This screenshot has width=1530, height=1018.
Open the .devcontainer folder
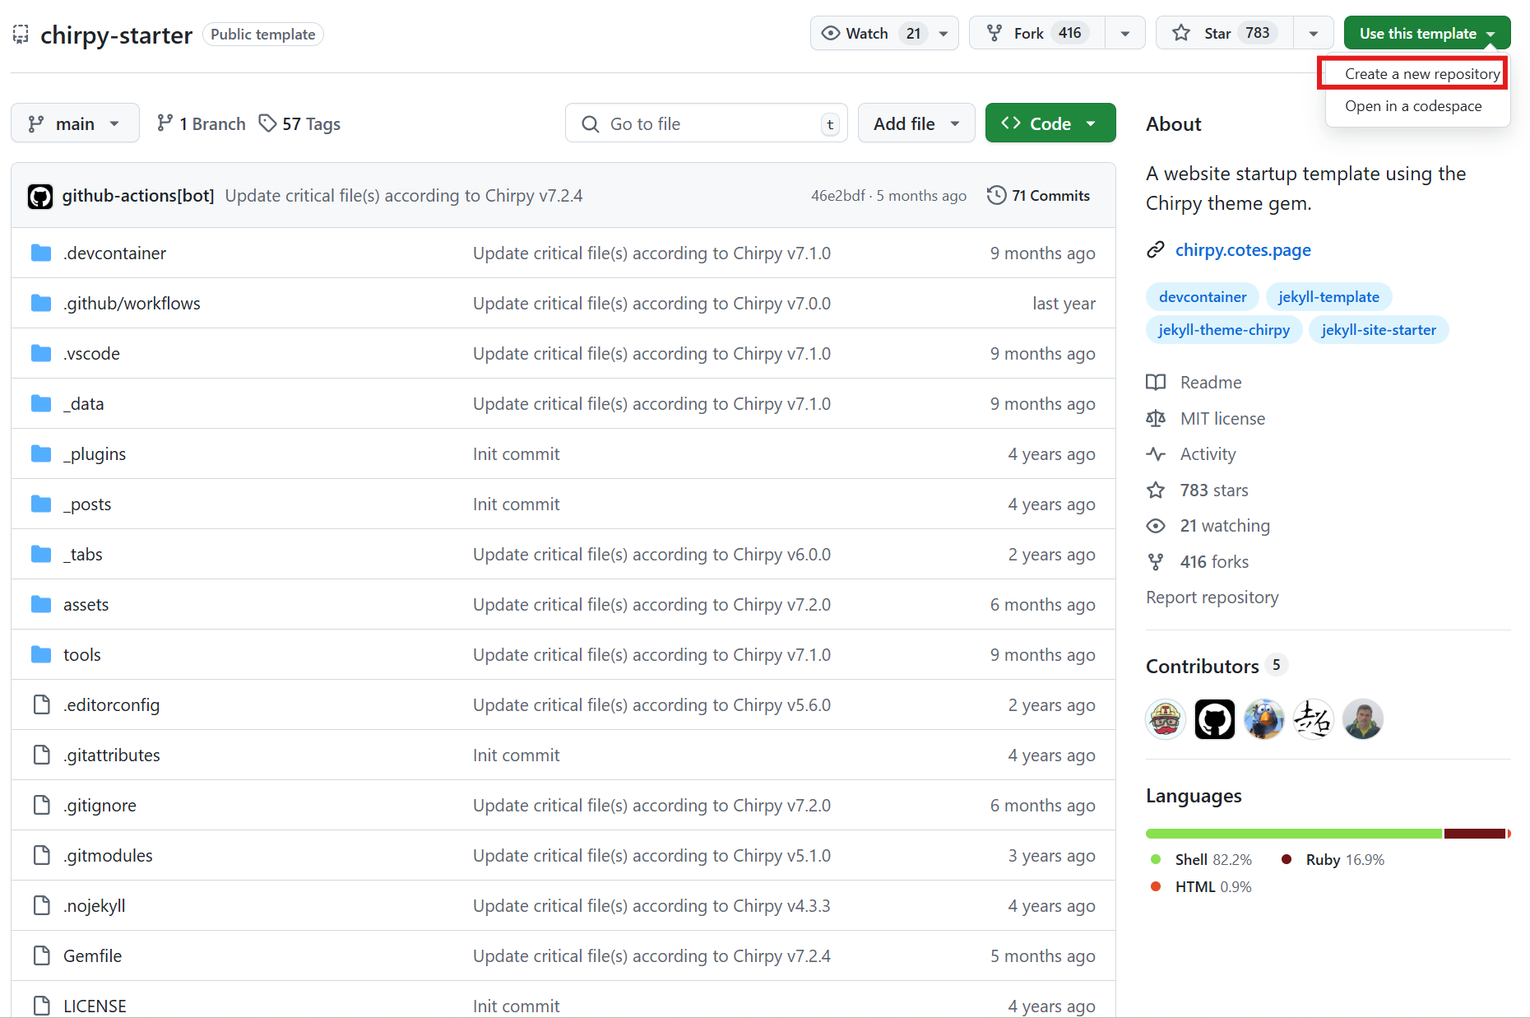[114, 253]
